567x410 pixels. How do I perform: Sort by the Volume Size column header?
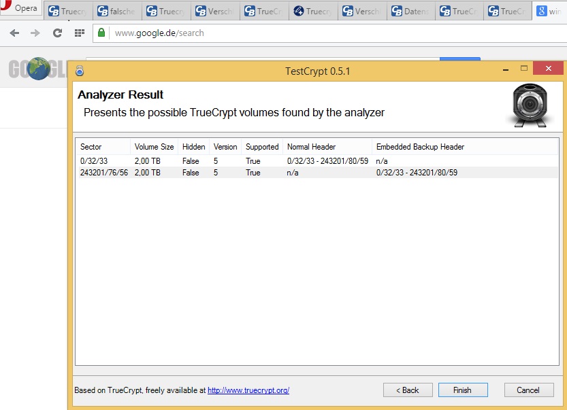(154, 147)
